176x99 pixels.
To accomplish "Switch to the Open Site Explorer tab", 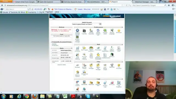I will (49, 2).
